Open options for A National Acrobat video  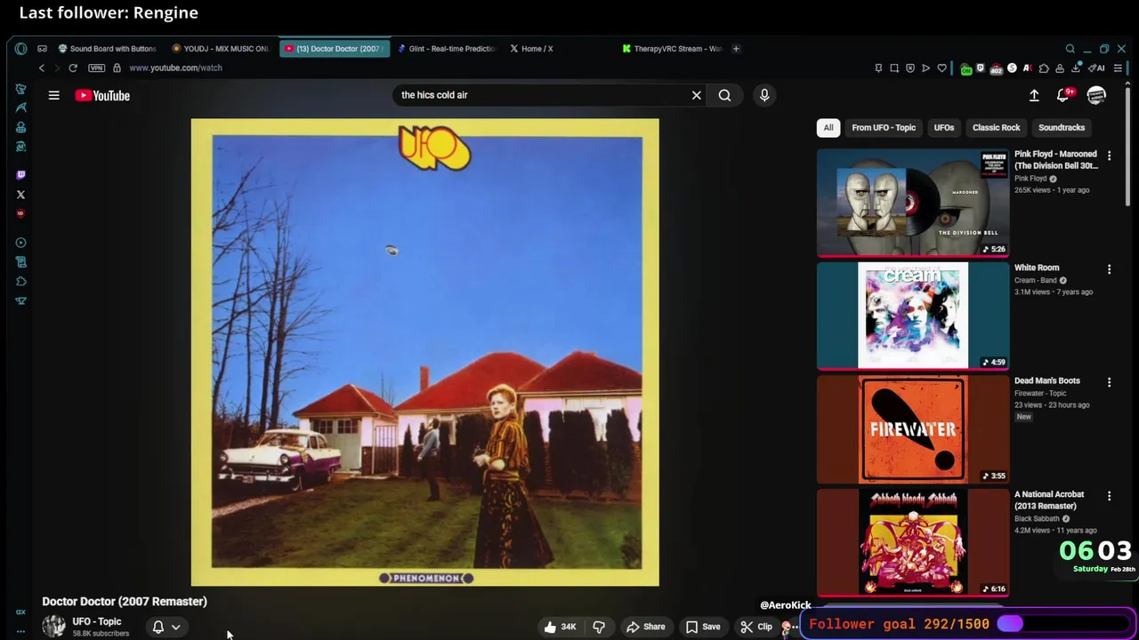coord(1109,495)
